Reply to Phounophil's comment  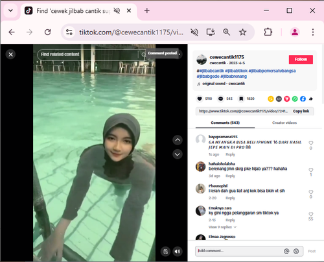[230, 198]
